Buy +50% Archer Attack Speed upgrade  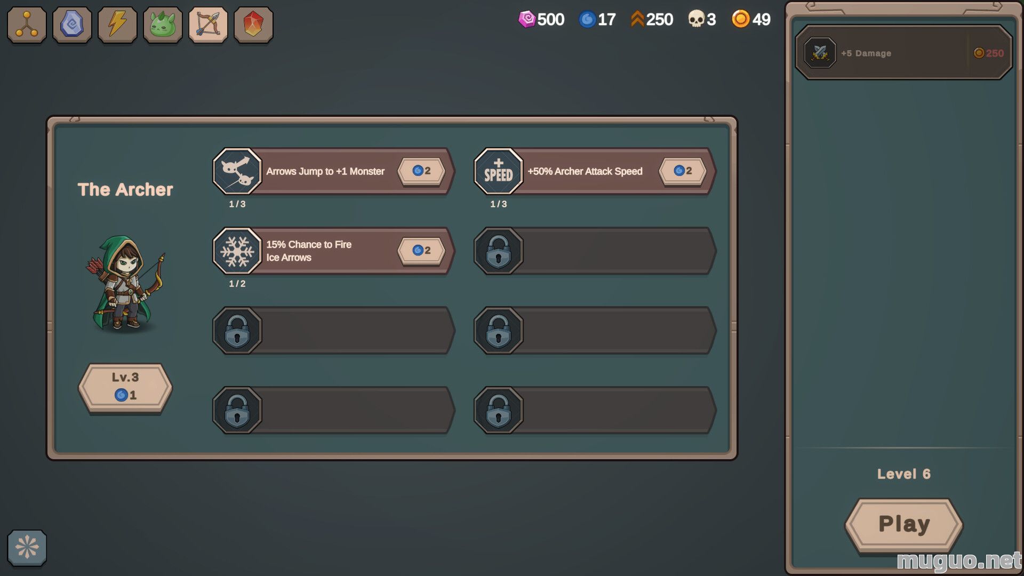(x=683, y=171)
